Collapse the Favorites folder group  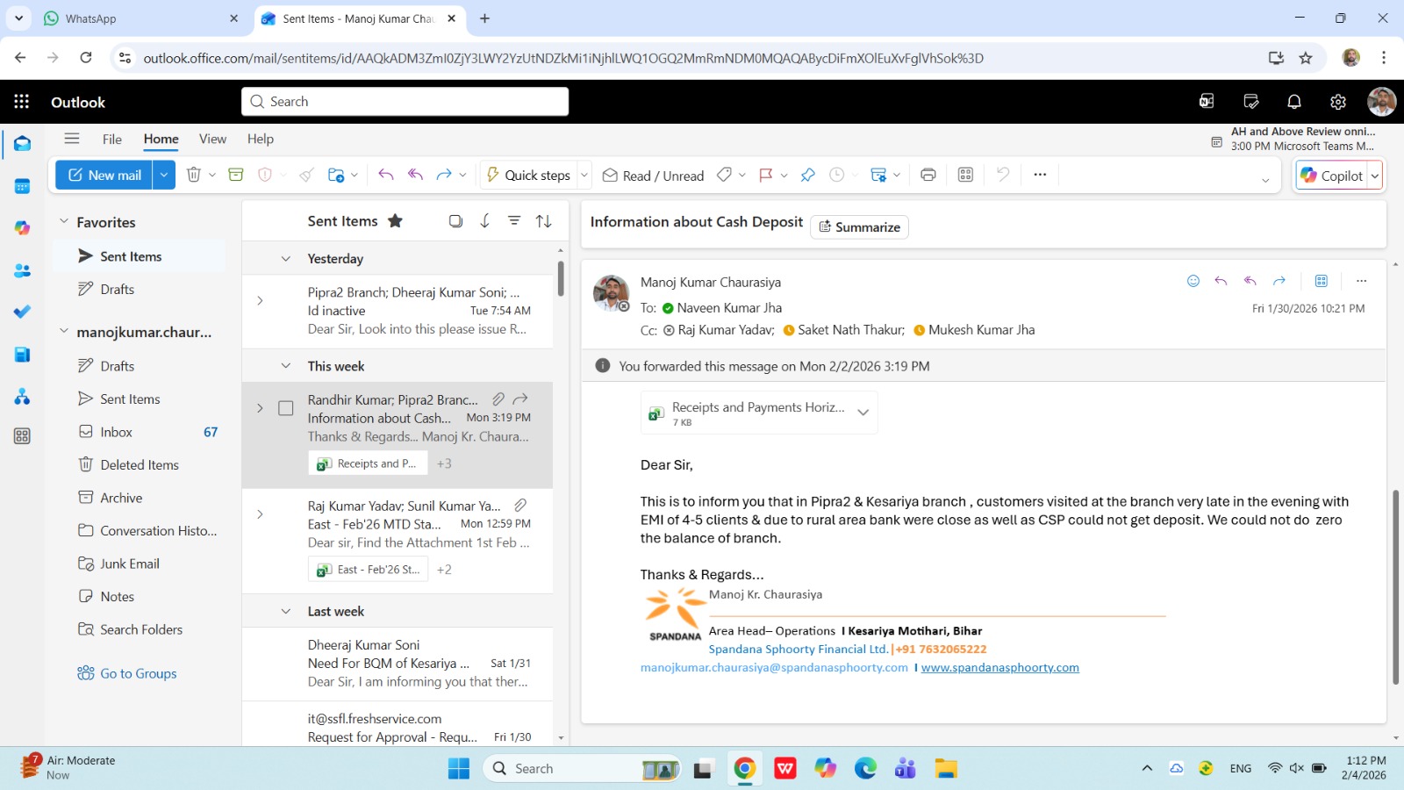coord(64,222)
